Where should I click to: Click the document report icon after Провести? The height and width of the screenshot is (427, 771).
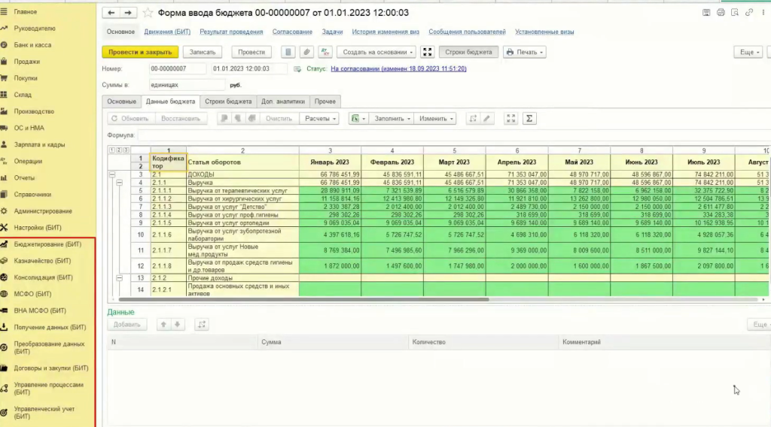coord(288,52)
